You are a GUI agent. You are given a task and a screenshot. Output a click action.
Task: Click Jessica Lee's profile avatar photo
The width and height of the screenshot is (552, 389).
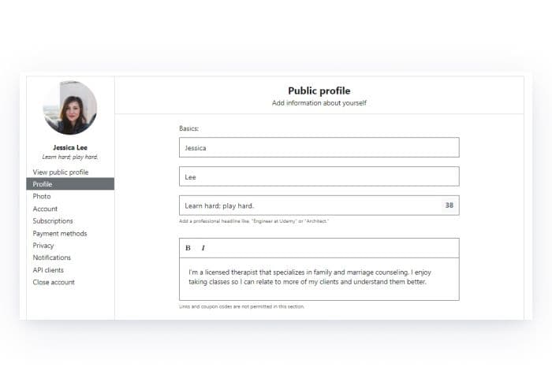70,108
